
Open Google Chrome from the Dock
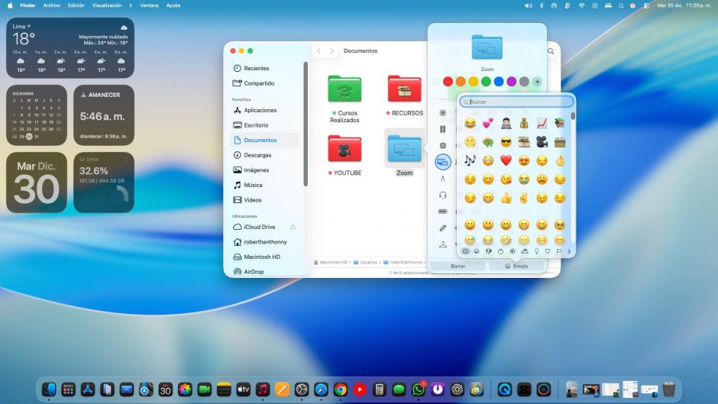click(341, 389)
